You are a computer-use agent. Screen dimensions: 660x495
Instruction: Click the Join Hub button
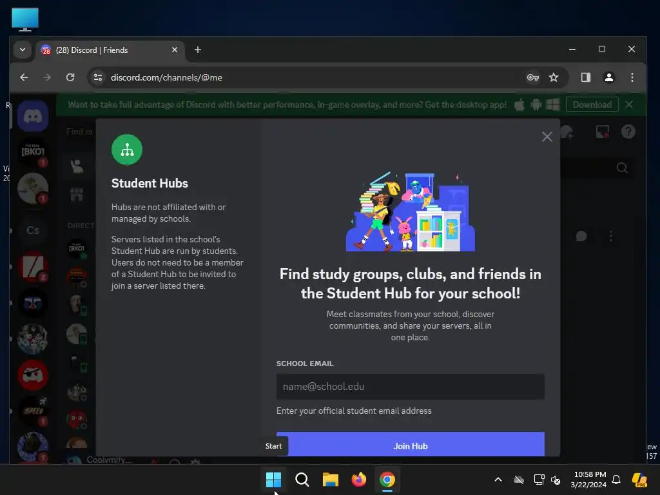[x=411, y=445]
